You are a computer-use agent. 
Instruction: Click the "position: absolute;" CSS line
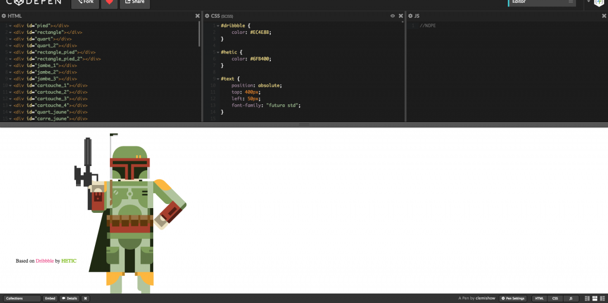pos(256,85)
